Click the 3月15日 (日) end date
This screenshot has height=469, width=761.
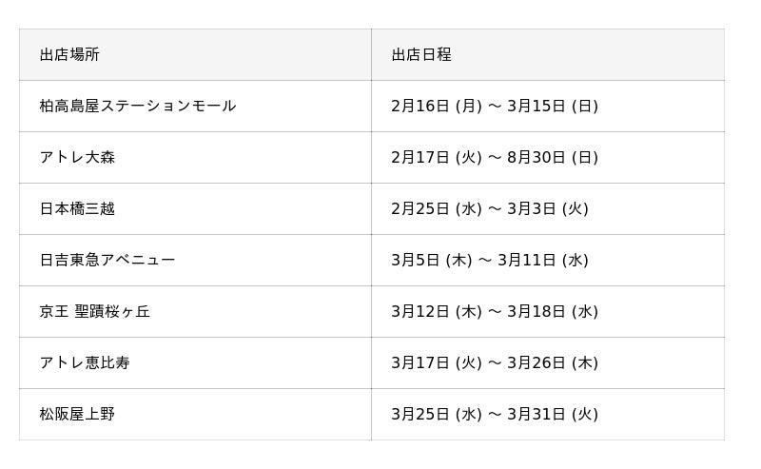pyautogui.click(x=553, y=107)
